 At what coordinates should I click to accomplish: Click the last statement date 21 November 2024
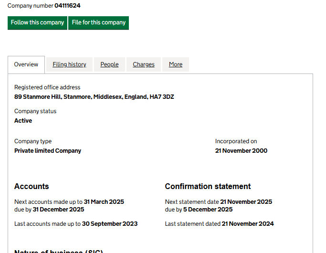pos(248,224)
